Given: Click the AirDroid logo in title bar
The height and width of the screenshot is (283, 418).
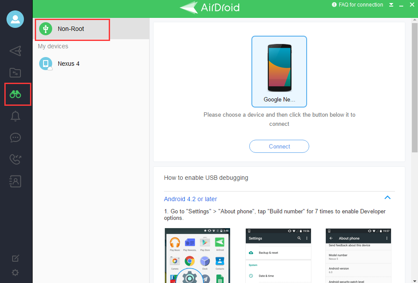Looking at the screenshot, I should [210, 7].
